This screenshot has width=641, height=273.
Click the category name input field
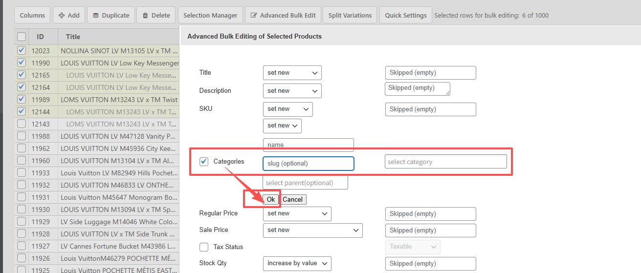pyautogui.click(x=308, y=145)
